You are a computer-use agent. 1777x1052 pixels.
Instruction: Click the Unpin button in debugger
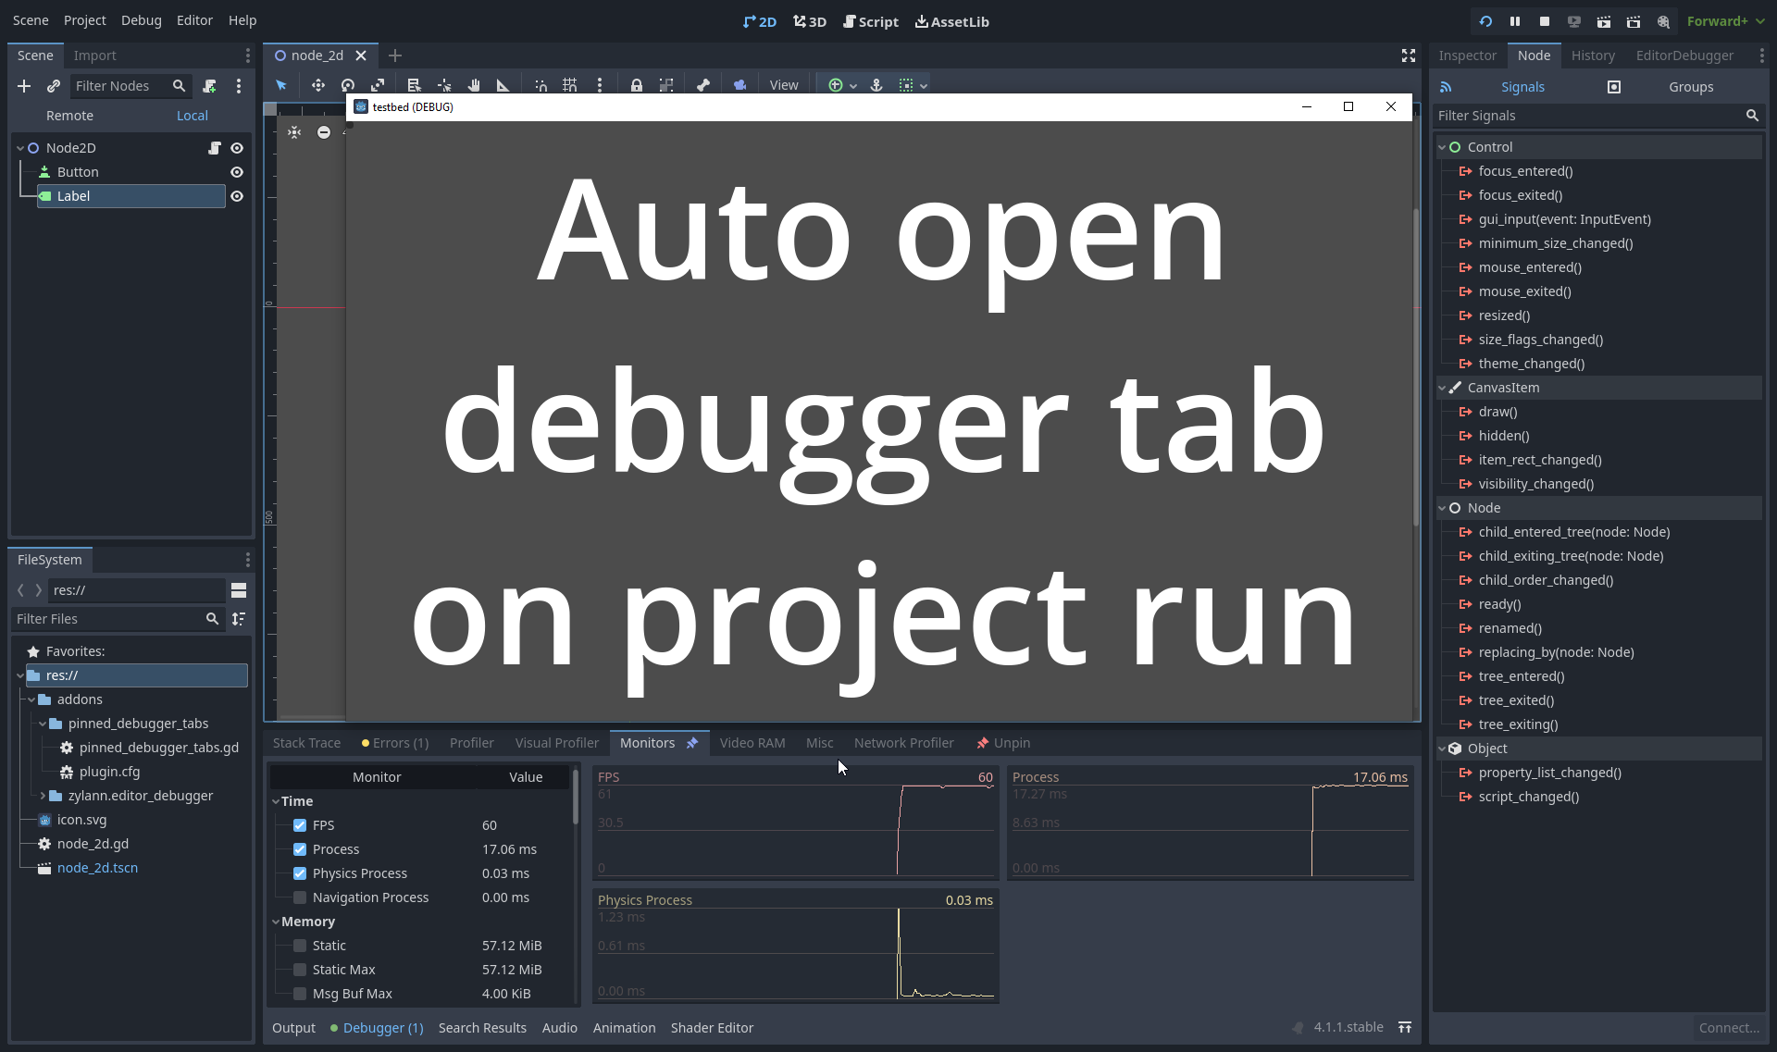(1003, 743)
